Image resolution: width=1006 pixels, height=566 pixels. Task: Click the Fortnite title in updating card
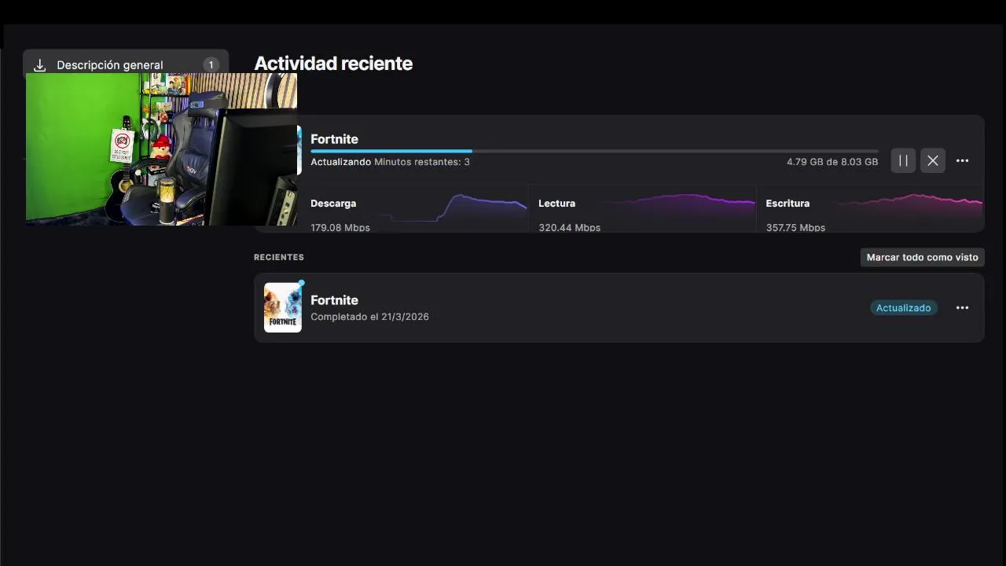coord(334,139)
